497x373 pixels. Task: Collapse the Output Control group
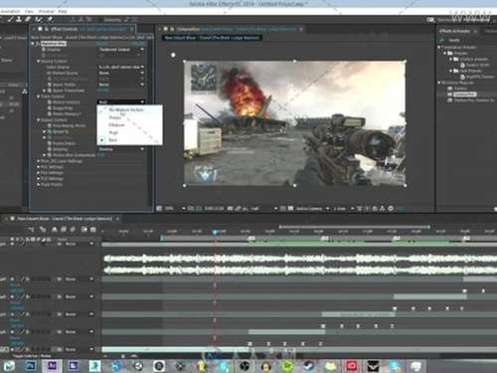pyautogui.click(x=39, y=119)
